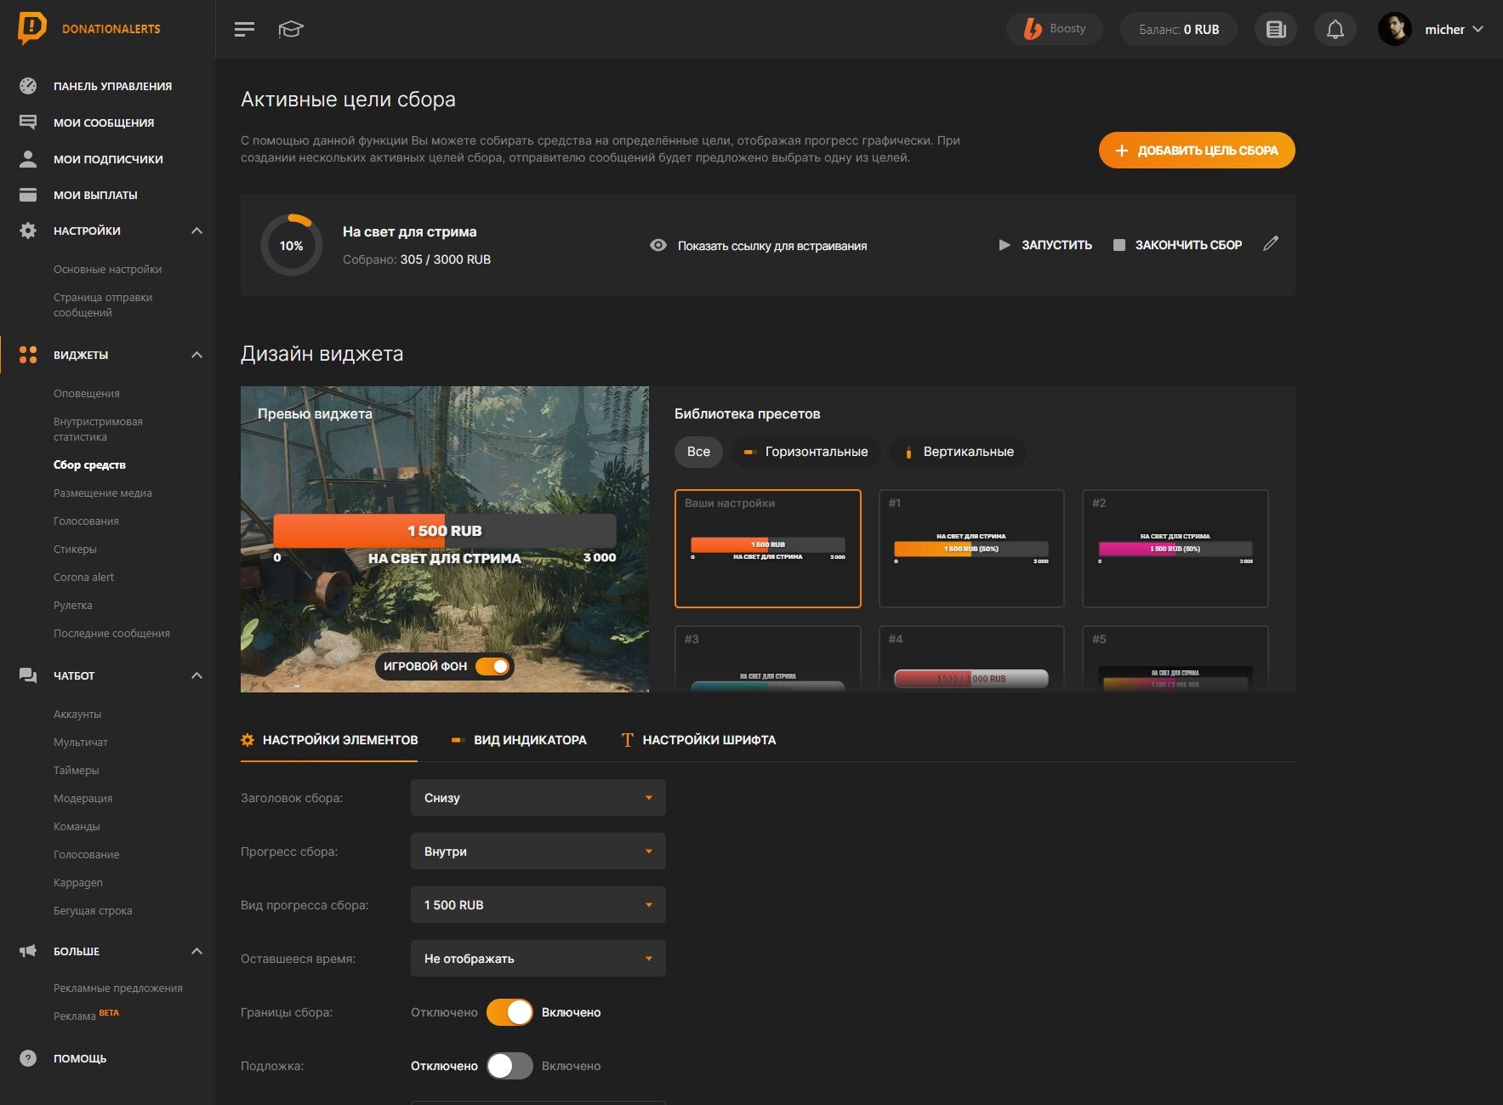
Task: Click the DonationAlerts logo icon
Action: [31, 28]
